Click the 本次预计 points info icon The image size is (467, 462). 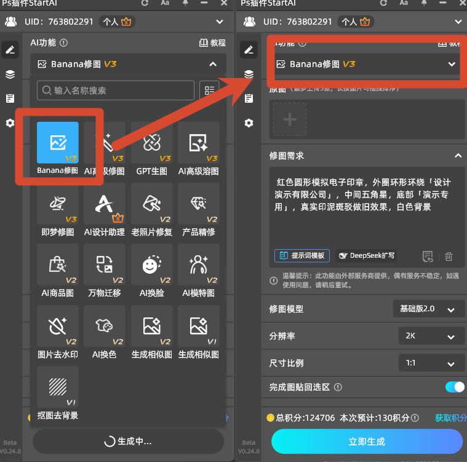point(415,418)
